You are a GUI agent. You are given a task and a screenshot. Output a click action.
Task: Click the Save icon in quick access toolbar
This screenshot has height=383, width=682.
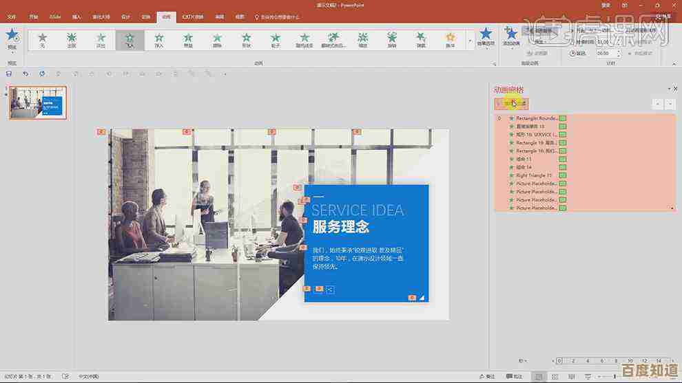pos(10,73)
